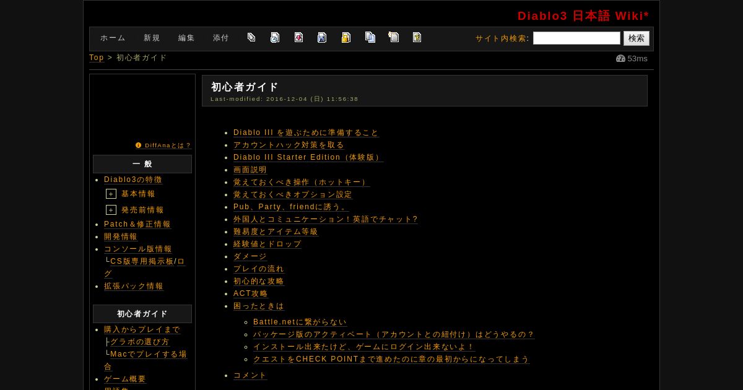Click the yellow padlock freeze icon

click(346, 37)
